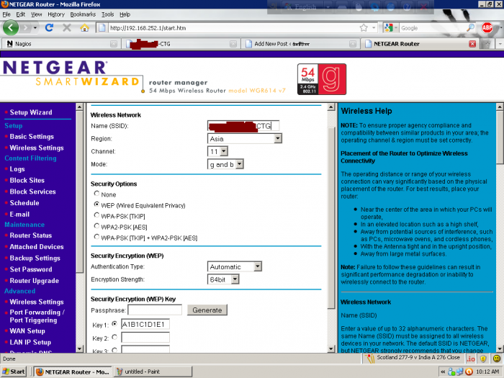Click the 54 Mbps g logo image

[322, 79]
